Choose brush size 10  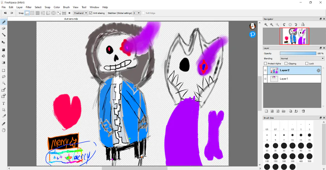293,136
